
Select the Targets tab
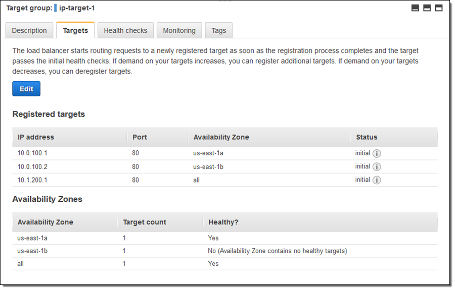[75, 31]
